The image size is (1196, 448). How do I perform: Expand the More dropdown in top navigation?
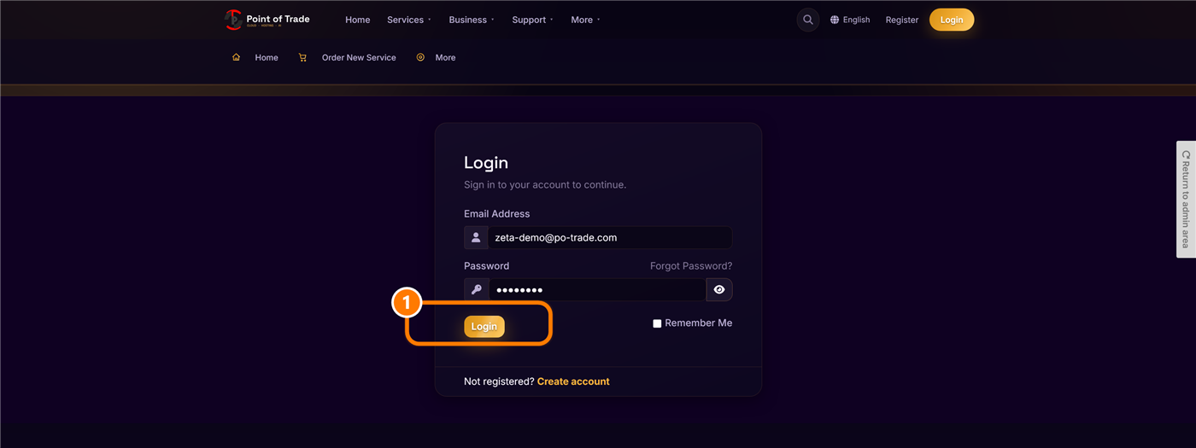[x=585, y=20]
